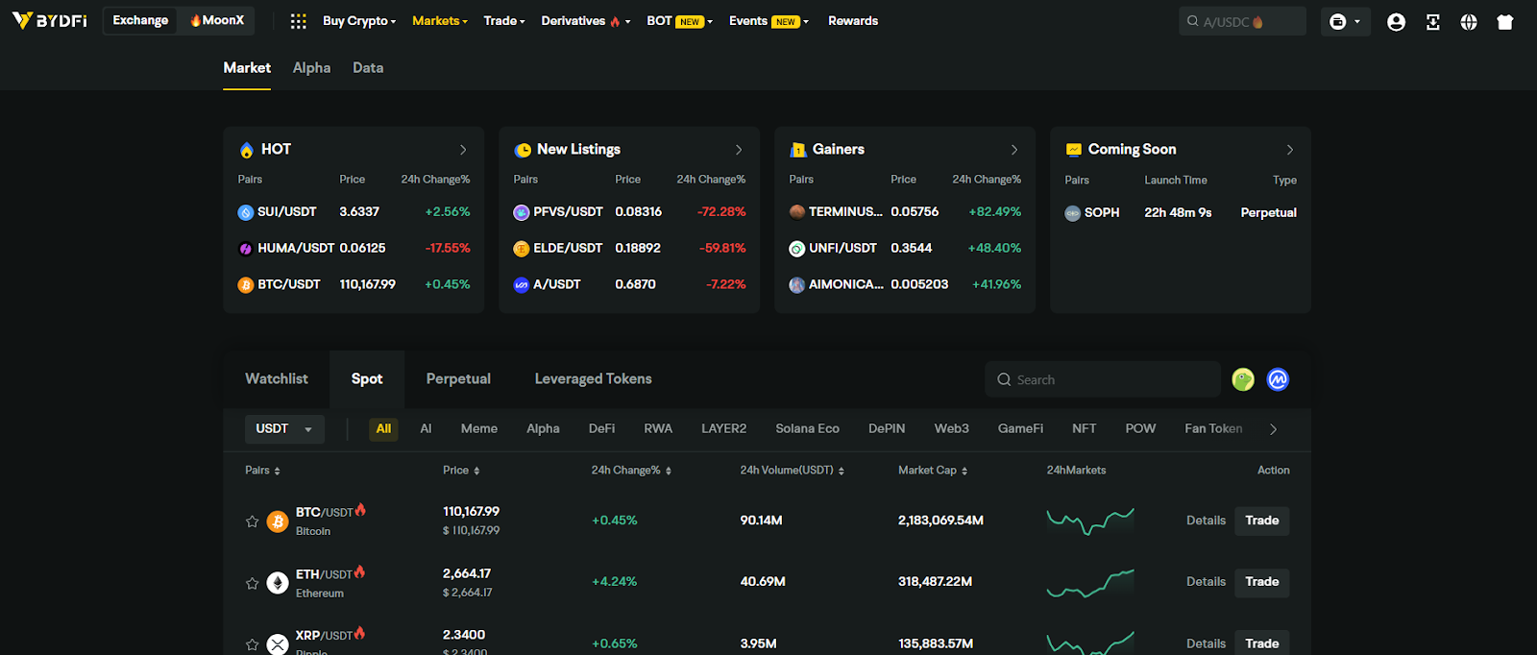Expand the New Listings card arrow

tap(739, 150)
